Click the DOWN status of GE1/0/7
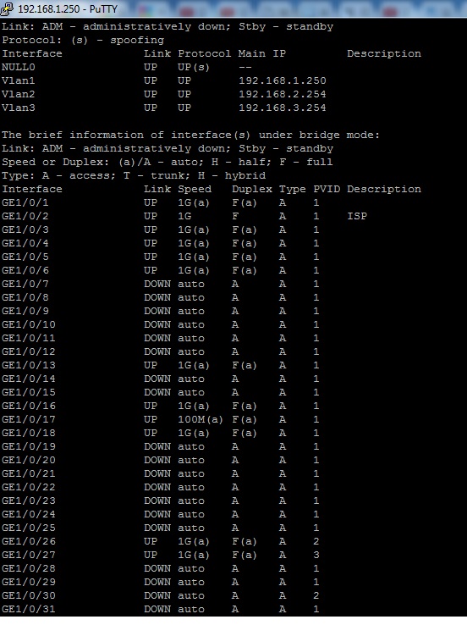 tap(157, 285)
